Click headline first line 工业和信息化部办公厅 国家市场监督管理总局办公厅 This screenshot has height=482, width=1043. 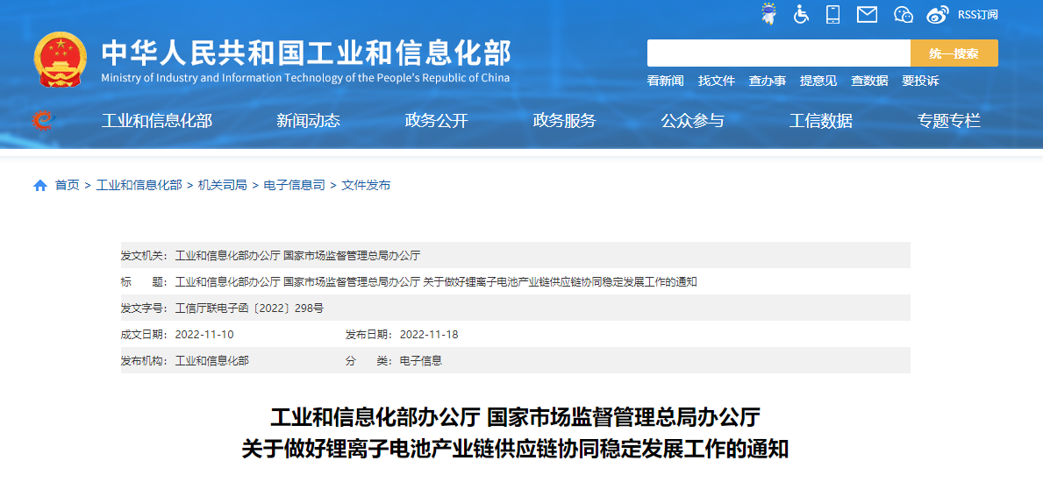click(x=516, y=419)
